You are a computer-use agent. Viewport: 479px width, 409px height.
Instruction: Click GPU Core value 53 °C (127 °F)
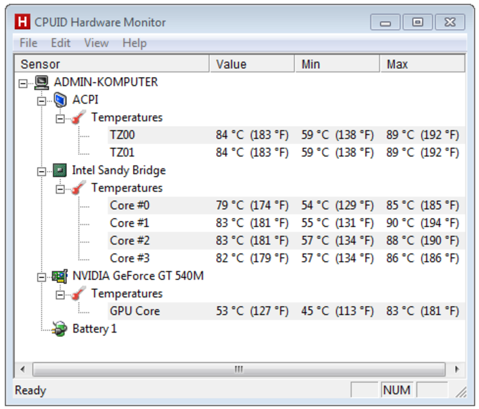coord(252,312)
